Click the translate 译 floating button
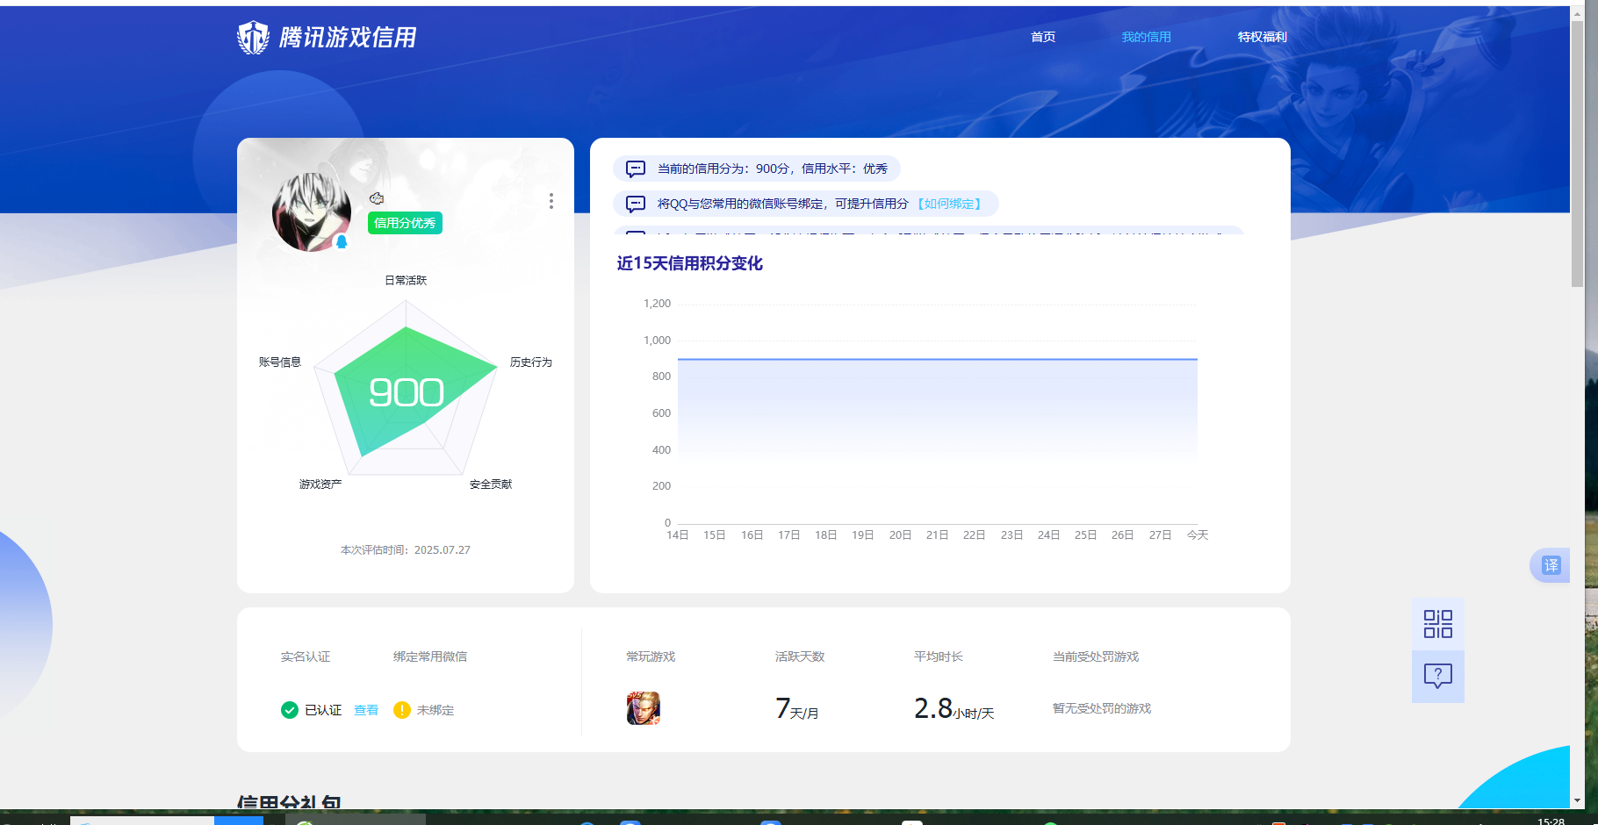The width and height of the screenshot is (1598, 825). click(x=1551, y=565)
